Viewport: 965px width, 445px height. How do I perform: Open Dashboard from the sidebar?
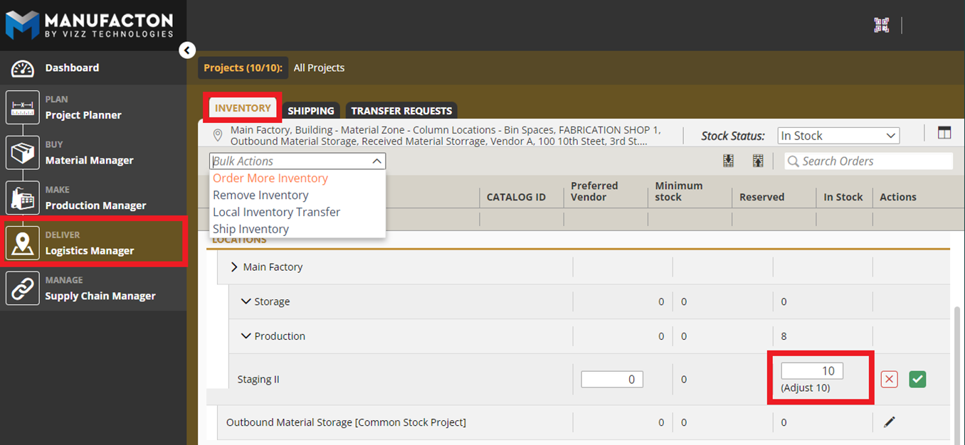[93, 68]
